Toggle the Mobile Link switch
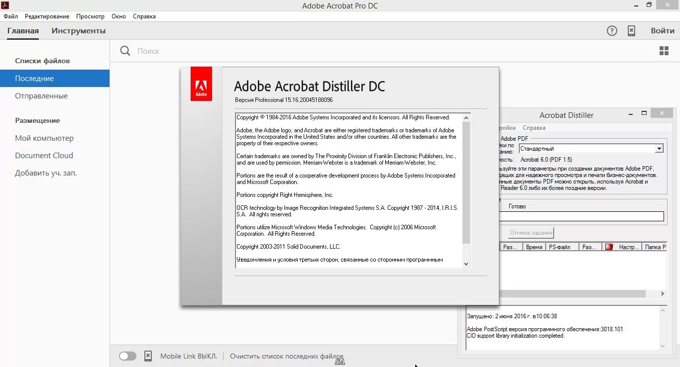This screenshot has height=367, width=680. click(x=127, y=356)
